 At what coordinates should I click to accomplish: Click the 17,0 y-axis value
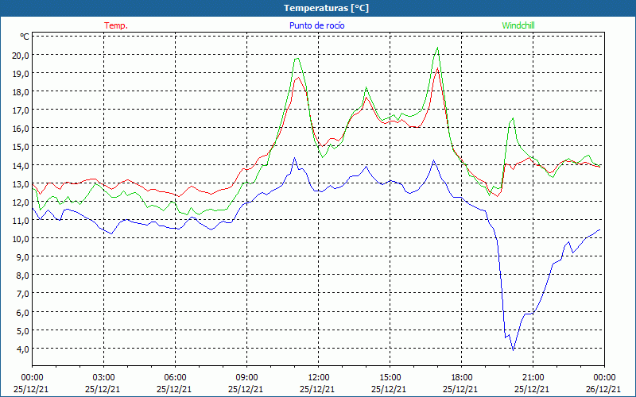[21, 110]
